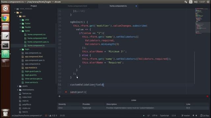Screen dimensions: 211x118
Task: Expand the assets folder
Action: pos(17,86)
